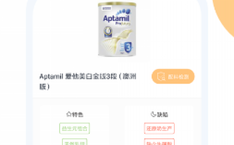234x145 pixels.
Task: Select the first red tag under 缺陷
Action: pyautogui.click(x=159, y=128)
